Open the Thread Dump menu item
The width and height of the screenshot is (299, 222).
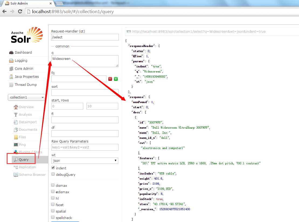pos(26,85)
